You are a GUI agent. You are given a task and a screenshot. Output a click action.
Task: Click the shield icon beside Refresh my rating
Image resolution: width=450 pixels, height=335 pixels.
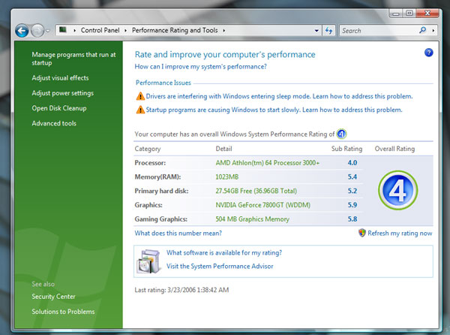tap(362, 233)
